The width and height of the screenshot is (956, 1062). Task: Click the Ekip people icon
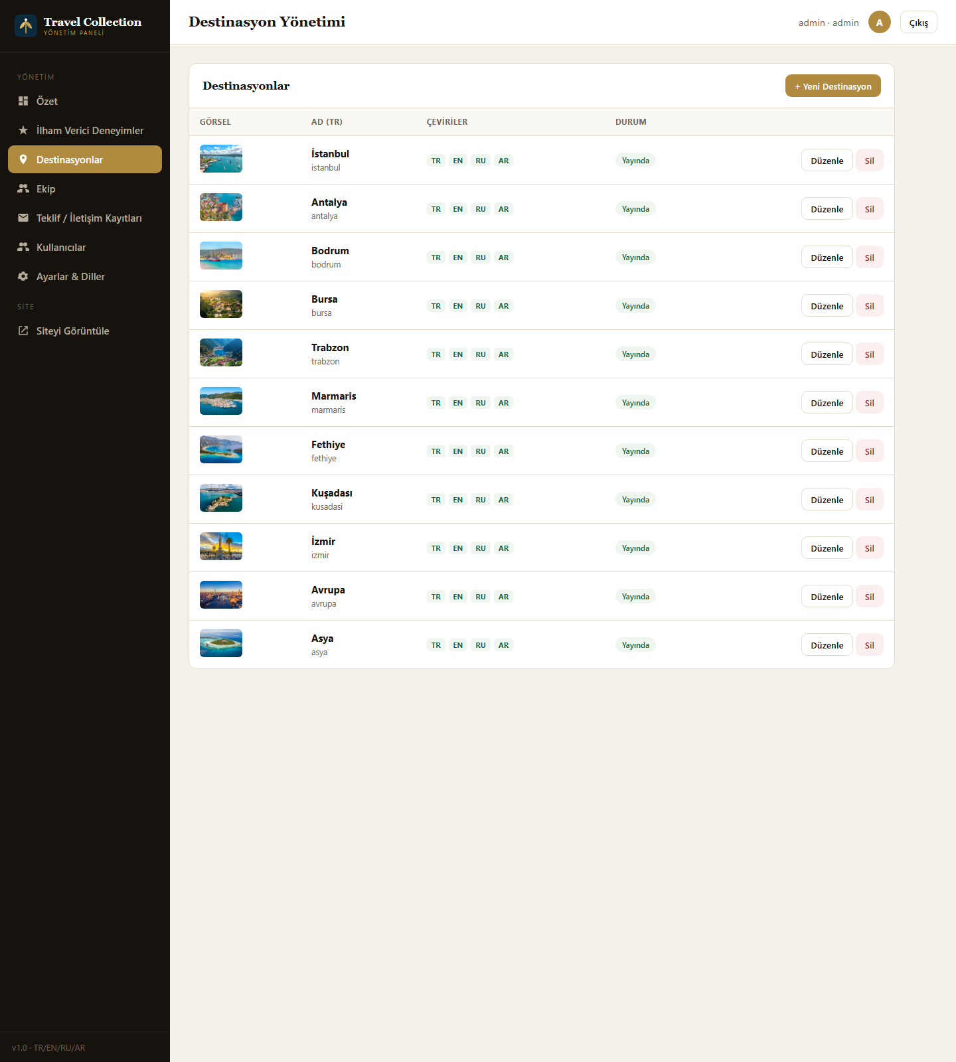[x=23, y=189]
